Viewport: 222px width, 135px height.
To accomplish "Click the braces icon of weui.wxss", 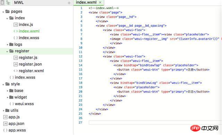I will point(11,104).
